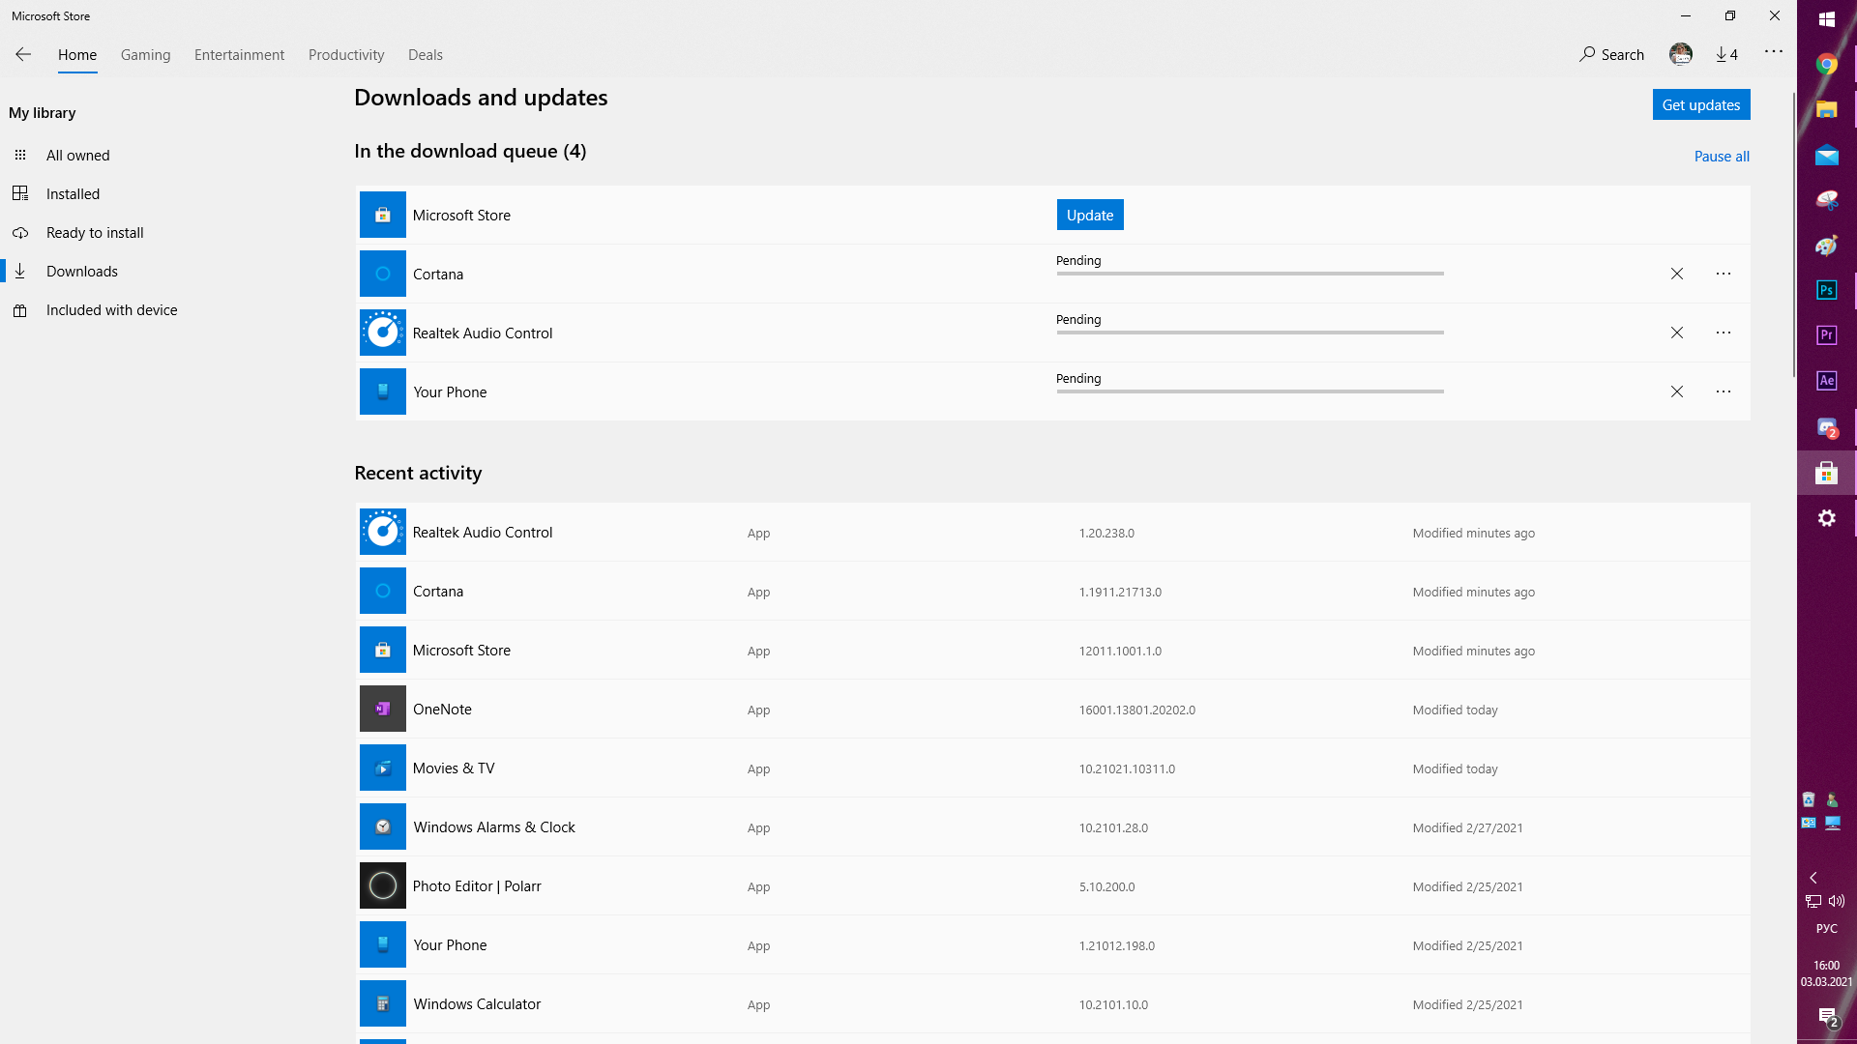The width and height of the screenshot is (1857, 1044).
Task: Click the page vertical scrollbar
Action: pyautogui.click(x=1793, y=234)
